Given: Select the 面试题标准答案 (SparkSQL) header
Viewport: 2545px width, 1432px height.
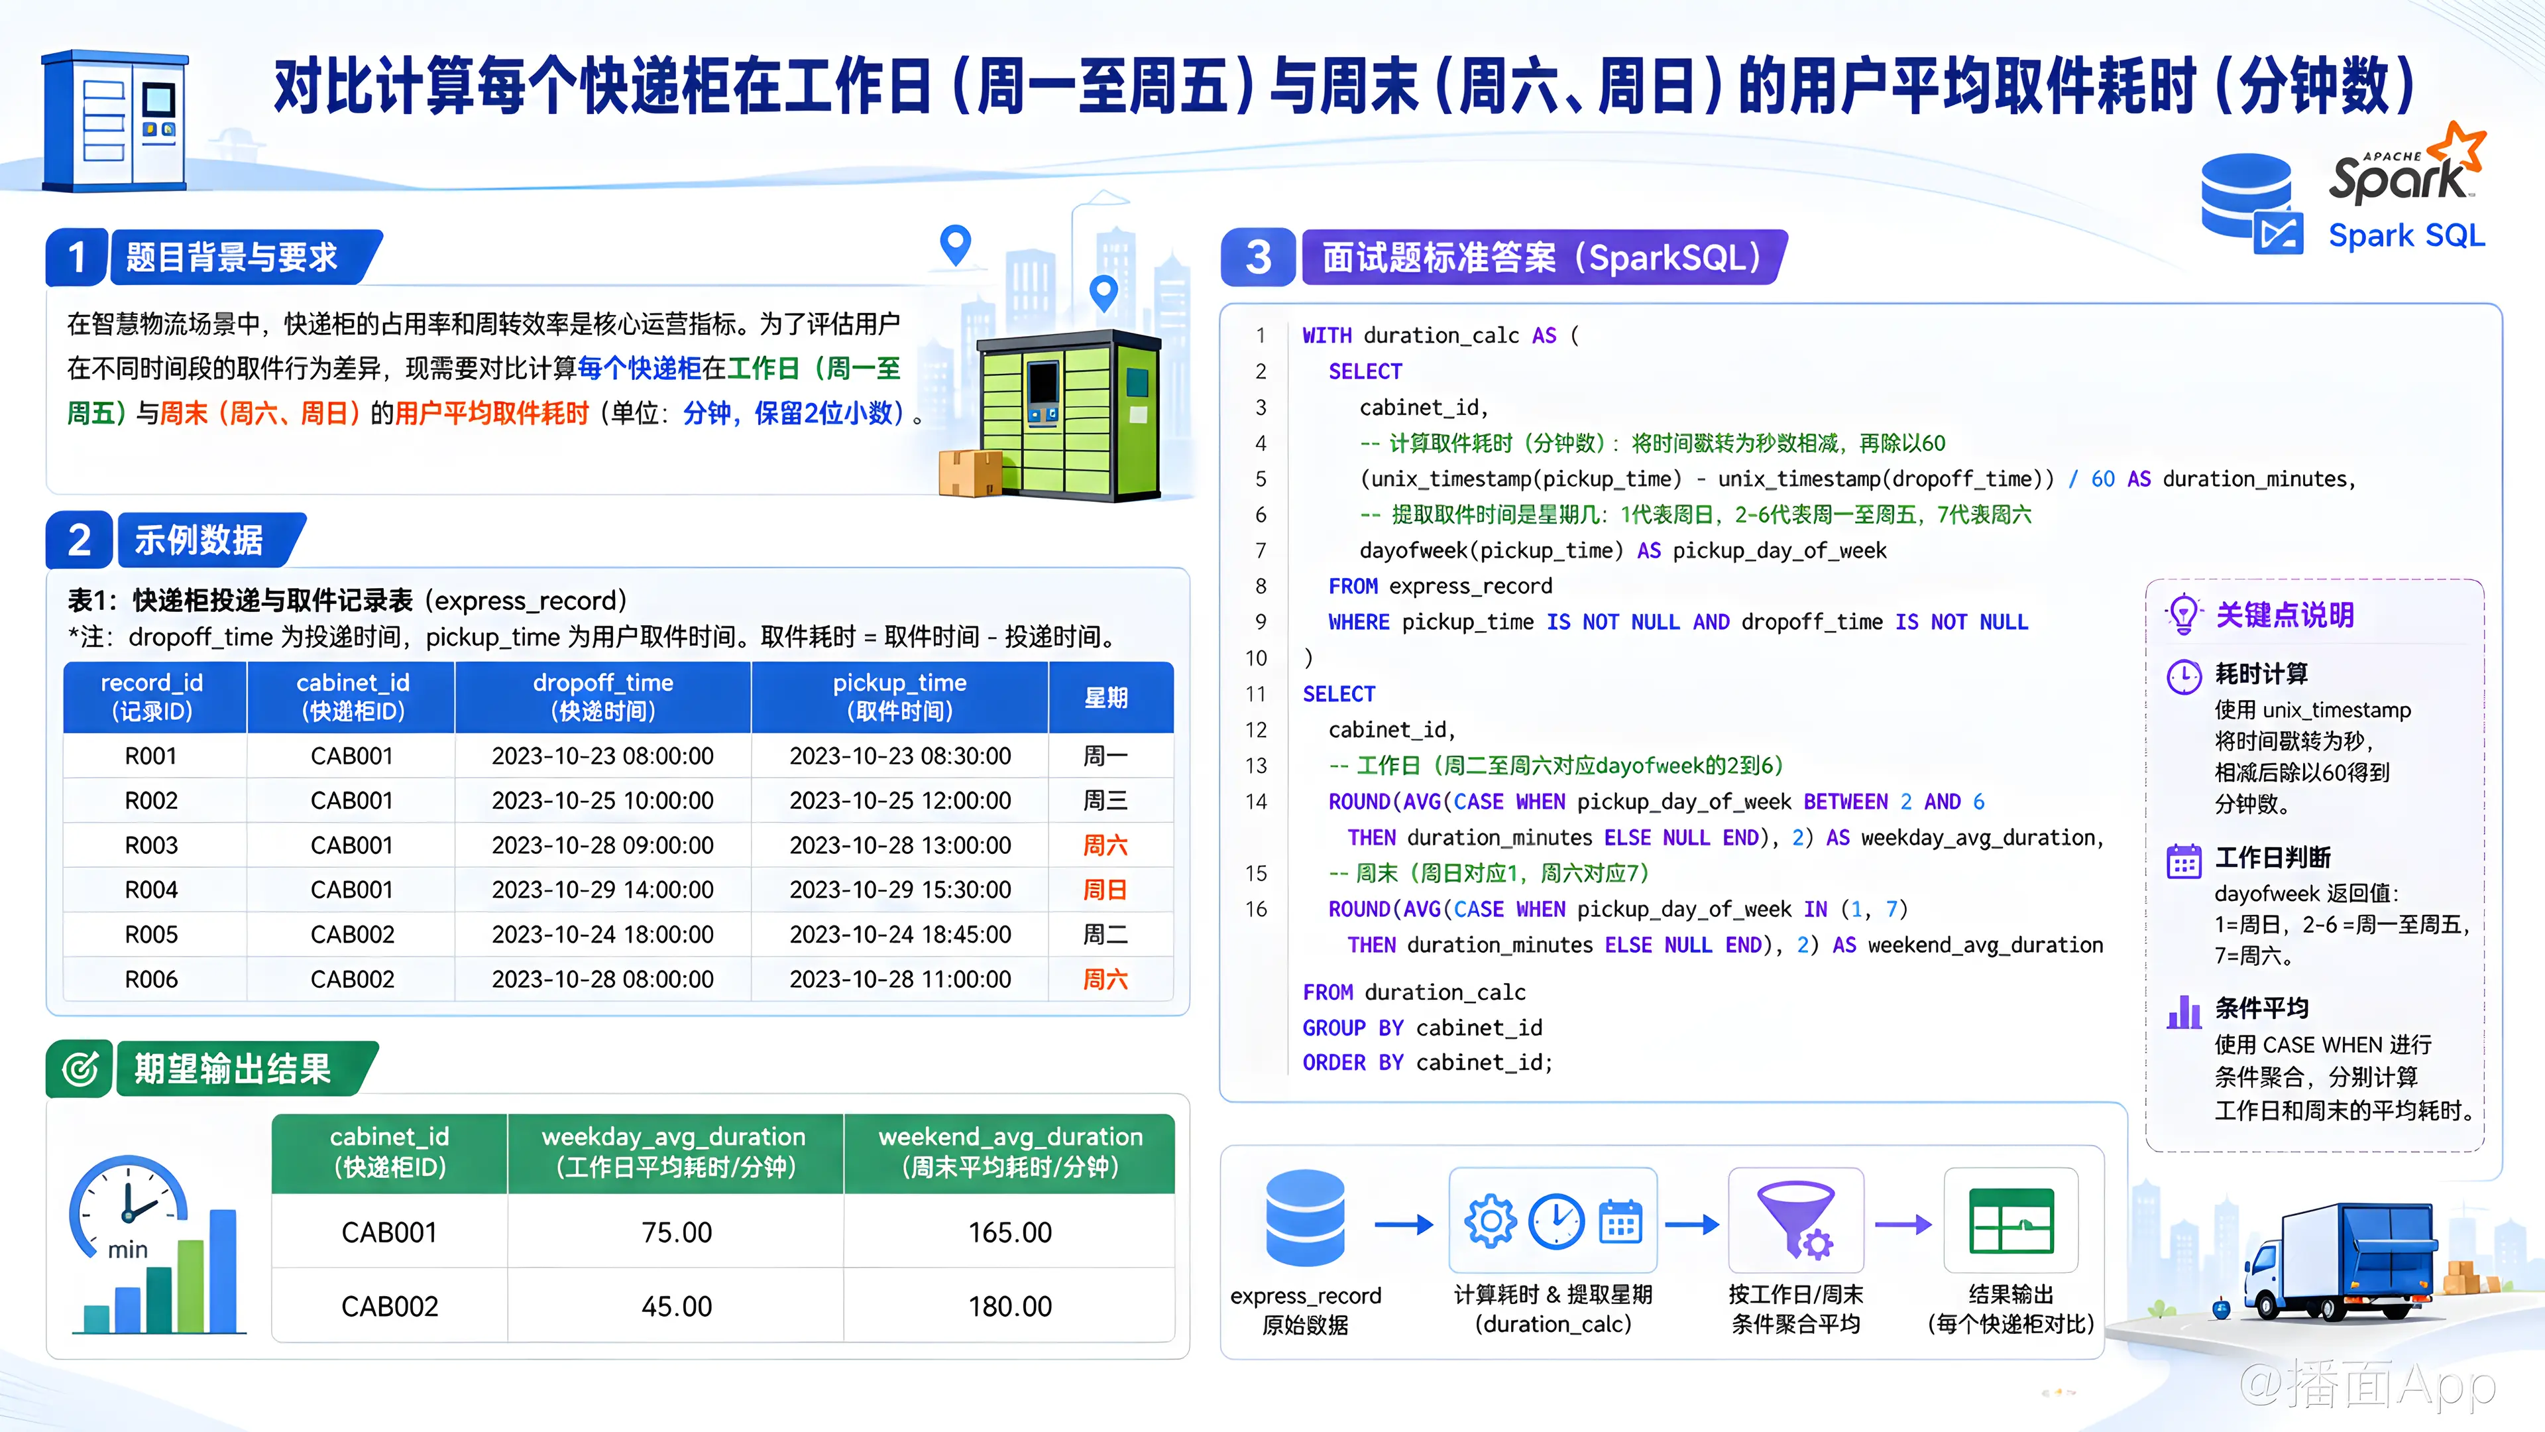Looking at the screenshot, I should click(1545, 257).
